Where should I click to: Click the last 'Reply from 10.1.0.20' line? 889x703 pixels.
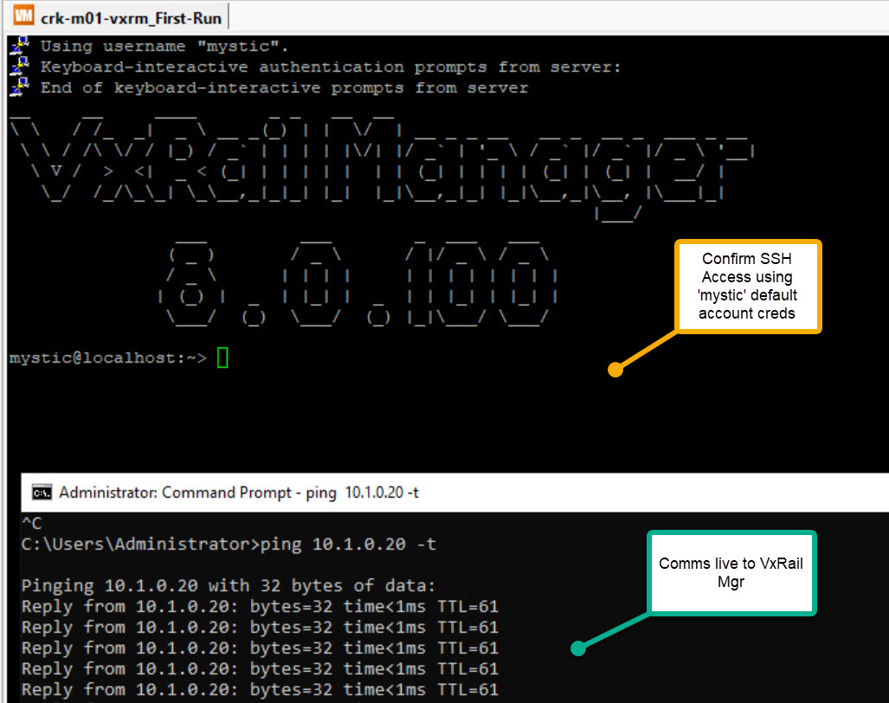pos(260,689)
